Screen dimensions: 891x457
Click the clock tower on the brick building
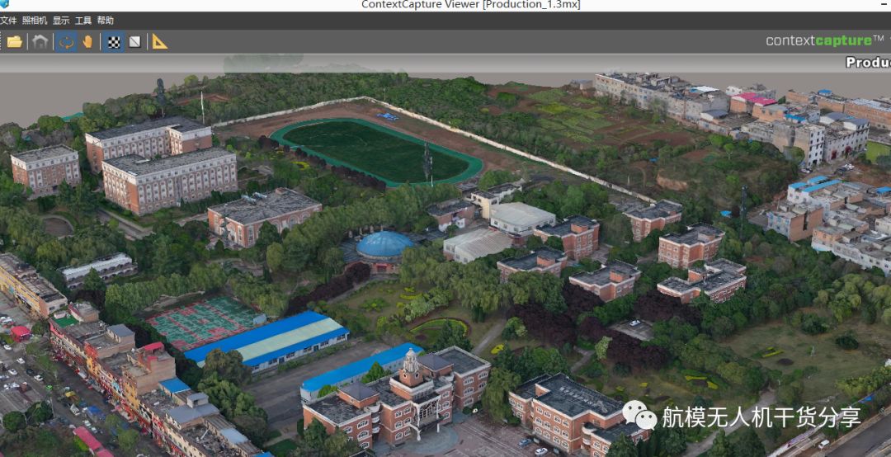point(411,366)
